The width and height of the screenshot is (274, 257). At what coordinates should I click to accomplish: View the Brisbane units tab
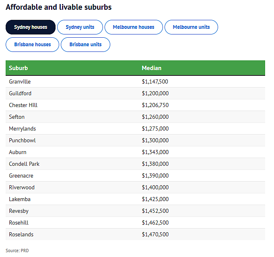86,45
